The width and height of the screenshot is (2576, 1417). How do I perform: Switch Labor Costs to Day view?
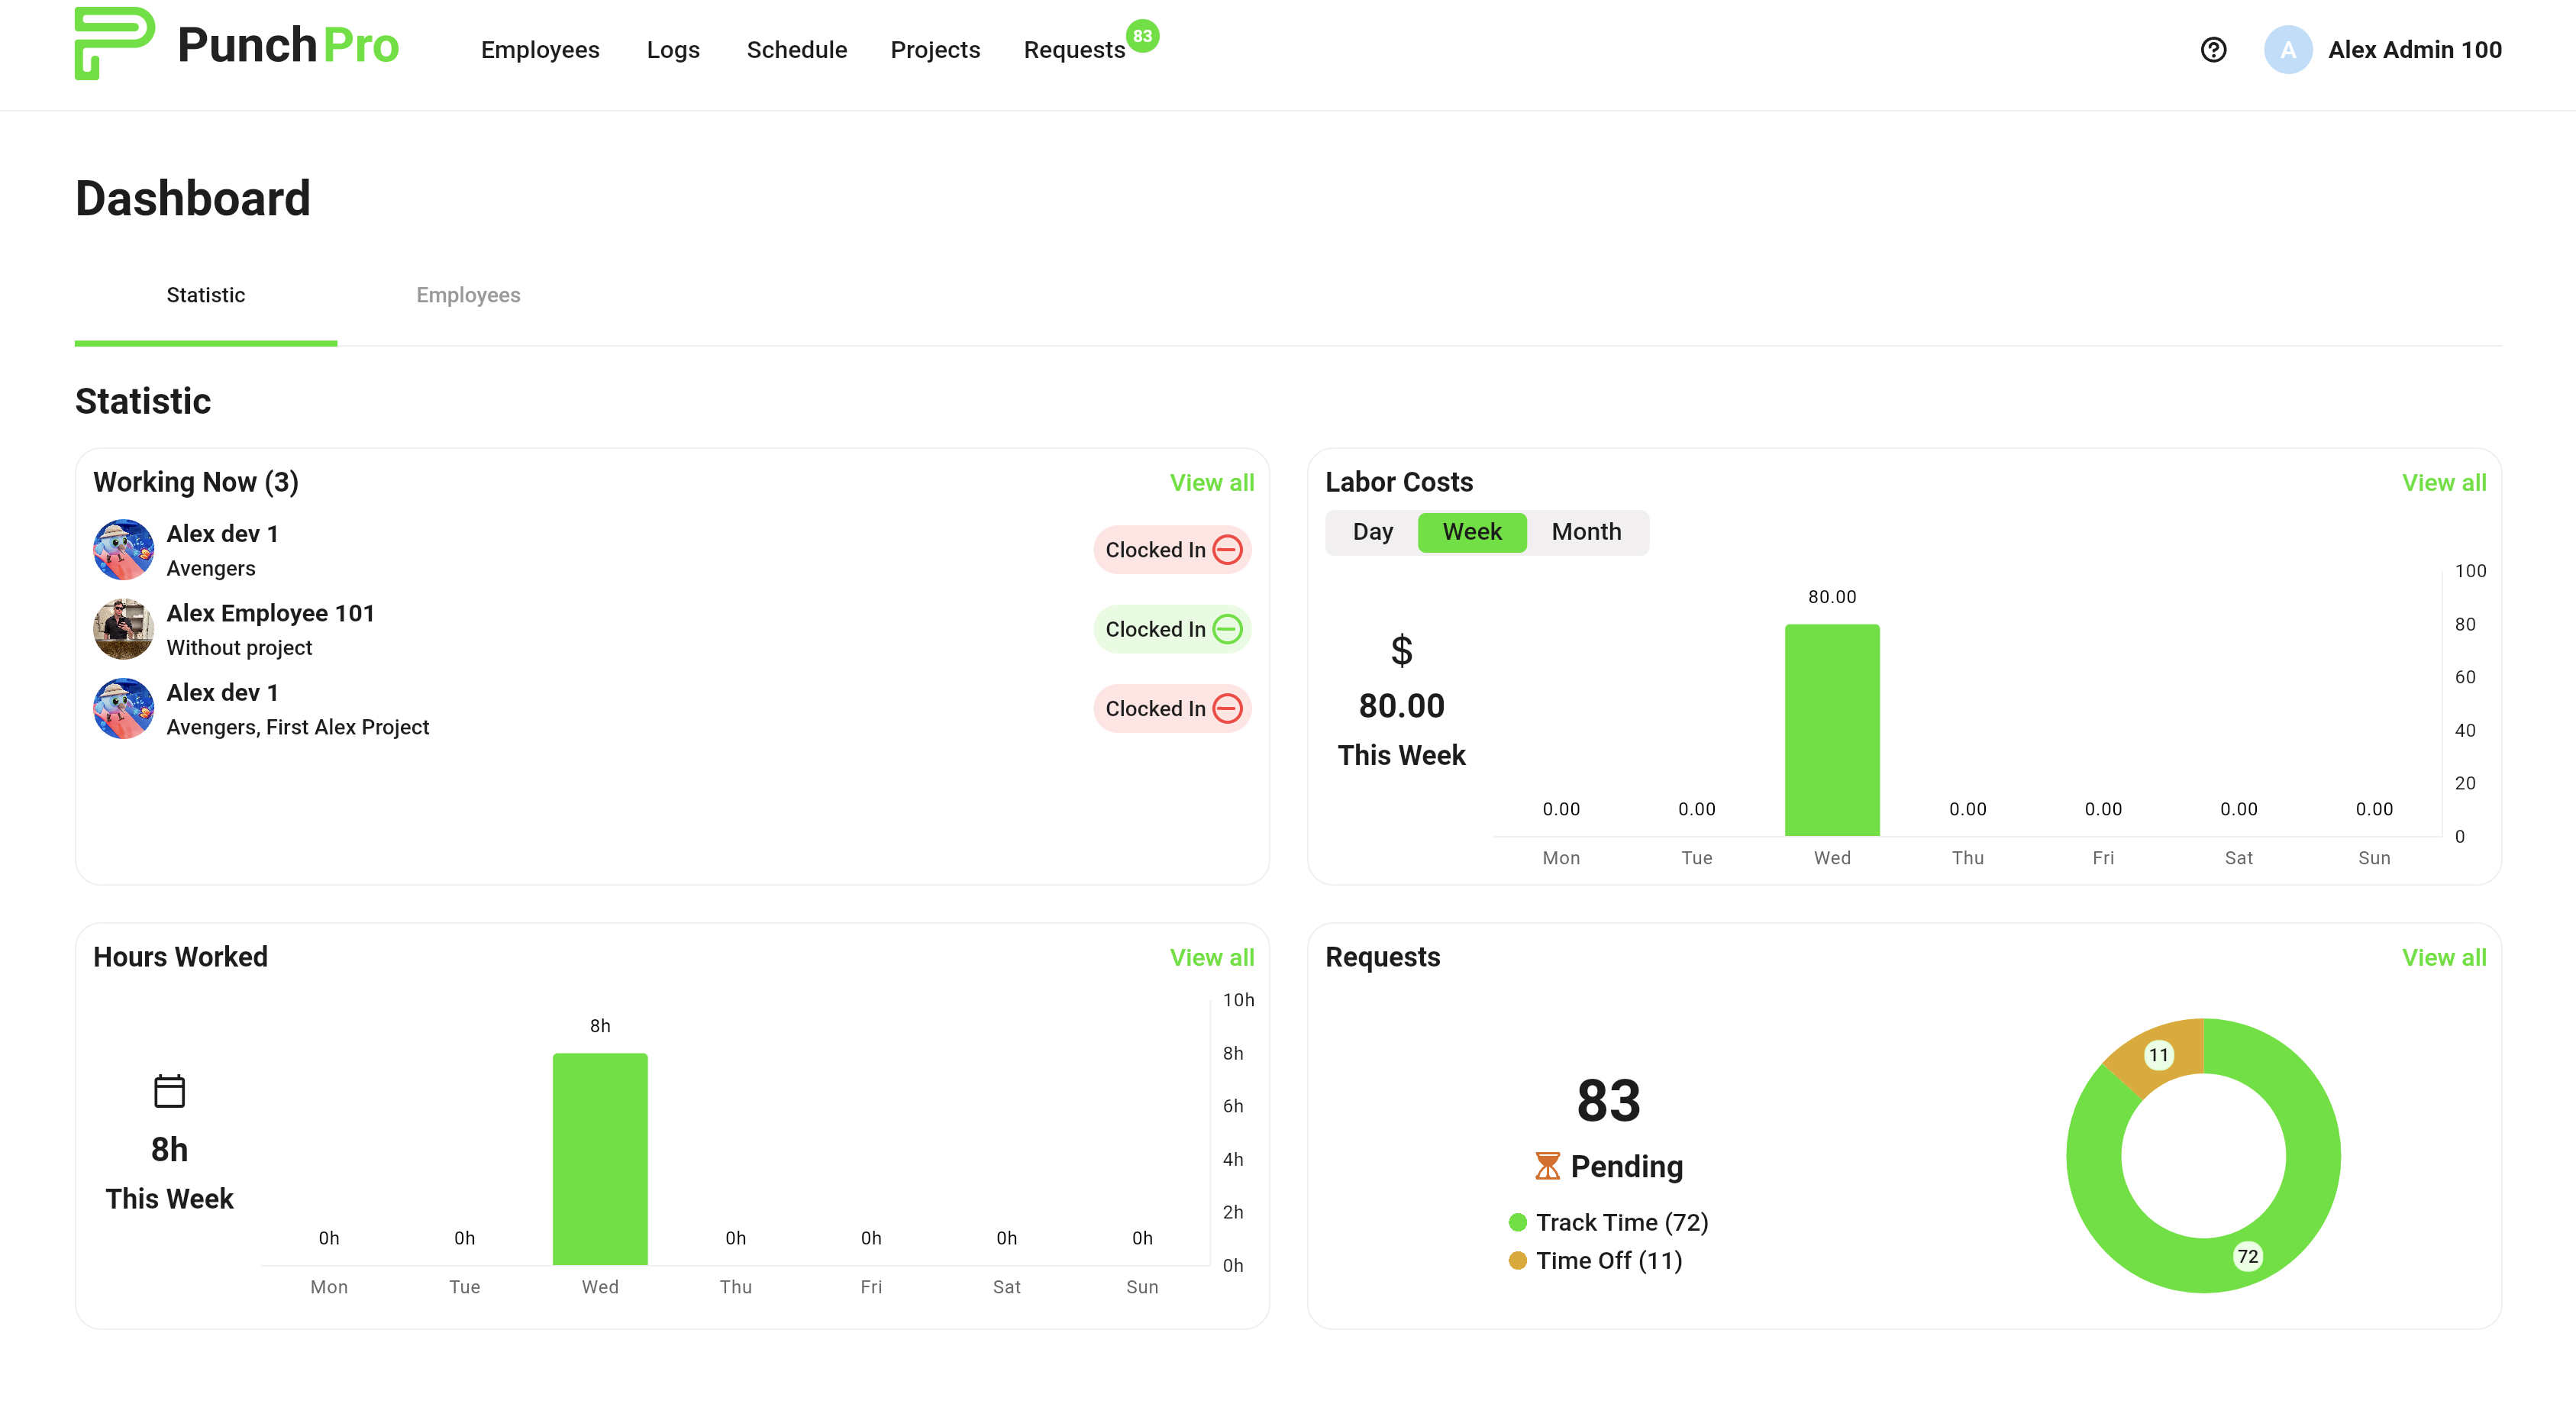tap(1372, 532)
